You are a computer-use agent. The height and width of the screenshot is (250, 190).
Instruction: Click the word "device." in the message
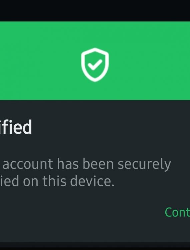[92, 181]
